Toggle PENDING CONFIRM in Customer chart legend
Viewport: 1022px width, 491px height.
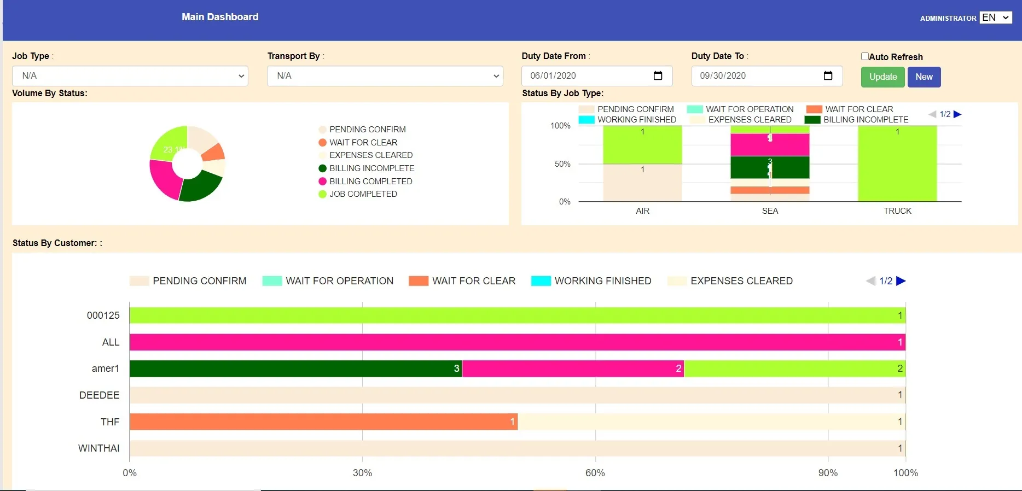coord(188,281)
